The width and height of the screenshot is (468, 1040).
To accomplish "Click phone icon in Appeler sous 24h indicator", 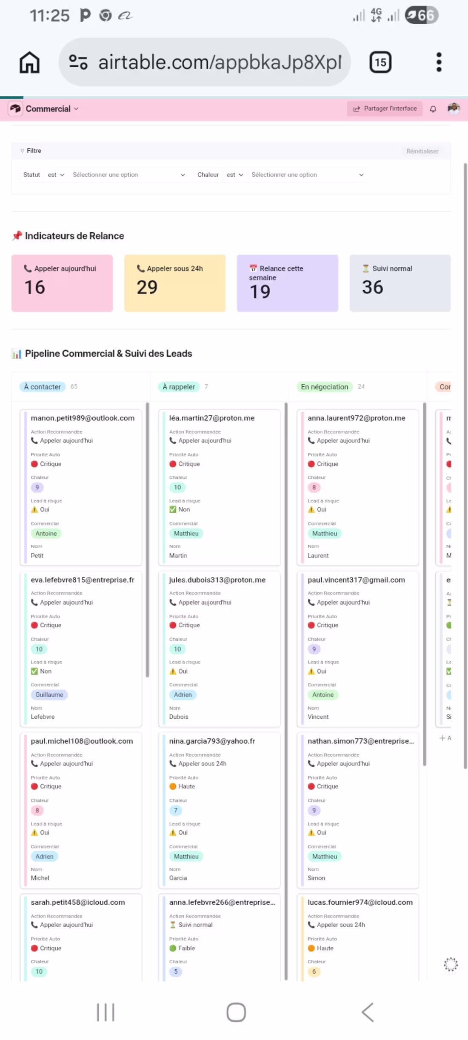I will [x=140, y=269].
